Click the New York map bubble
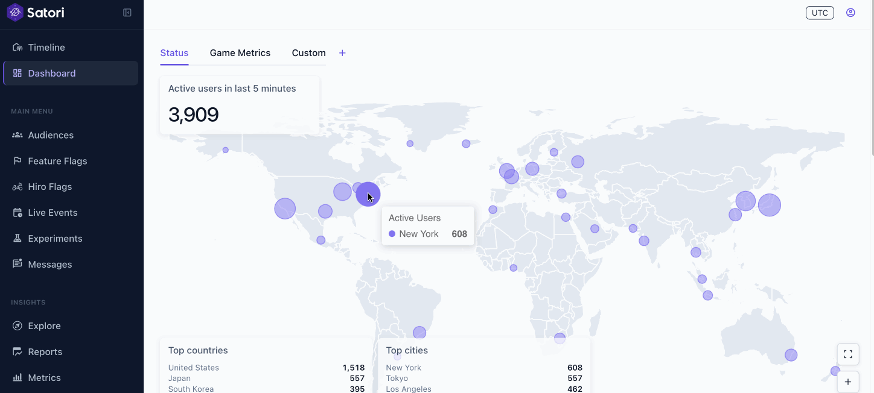The width and height of the screenshot is (874, 393). 368,195
